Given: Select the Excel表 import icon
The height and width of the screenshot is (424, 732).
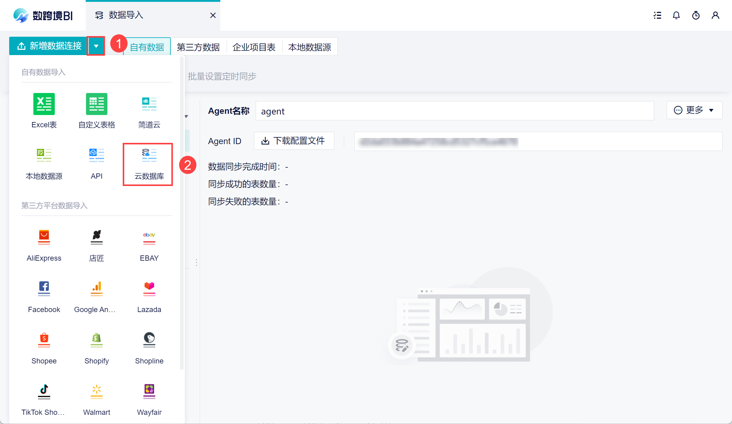Looking at the screenshot, I should (44, 104).
